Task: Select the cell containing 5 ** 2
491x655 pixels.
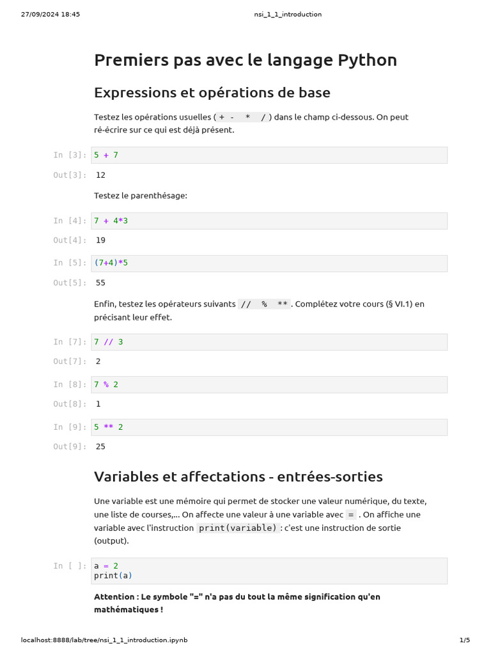Action: click(269, 427)
